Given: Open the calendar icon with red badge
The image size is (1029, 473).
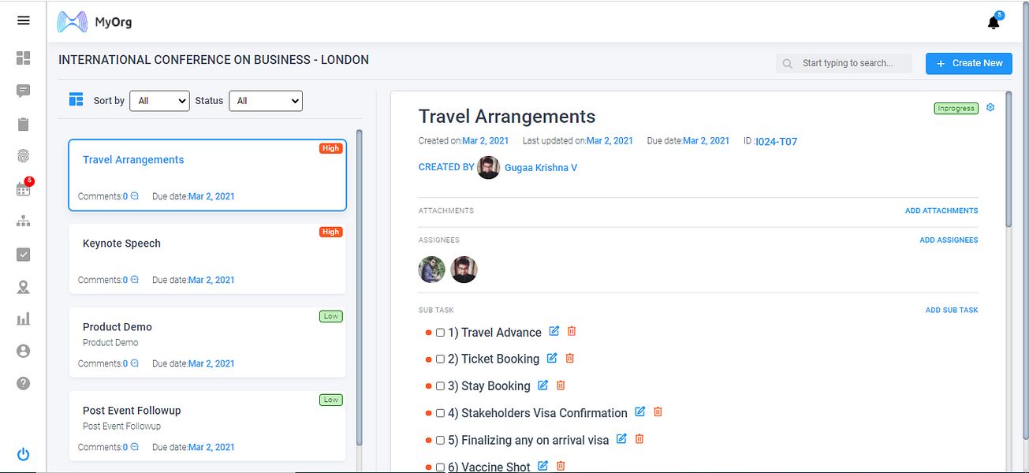Looking at the screenshot, I should coord(23,189).
